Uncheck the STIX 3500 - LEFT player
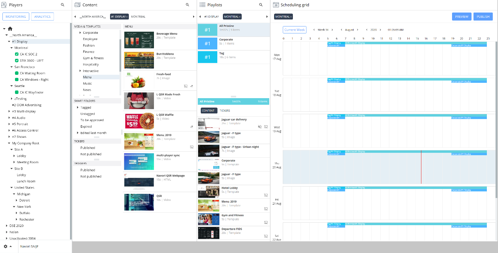 point(17,61)
